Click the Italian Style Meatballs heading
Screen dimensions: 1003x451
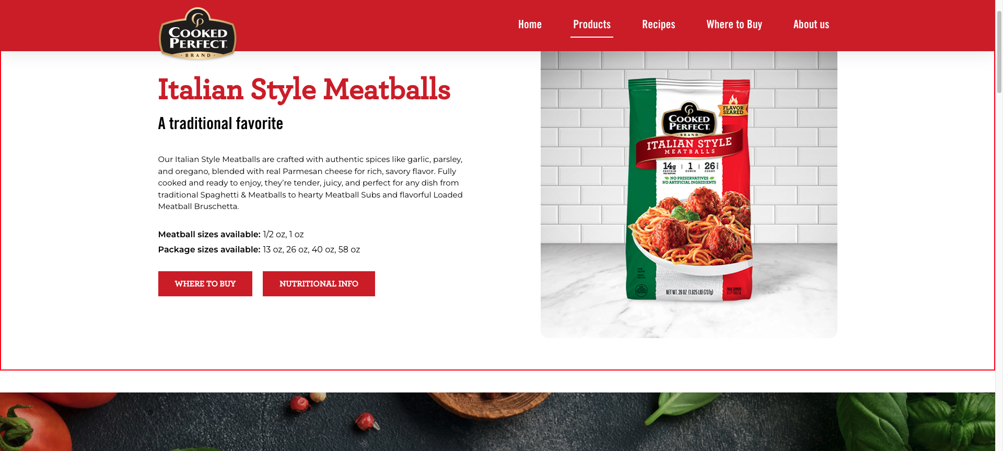[304, 89]
